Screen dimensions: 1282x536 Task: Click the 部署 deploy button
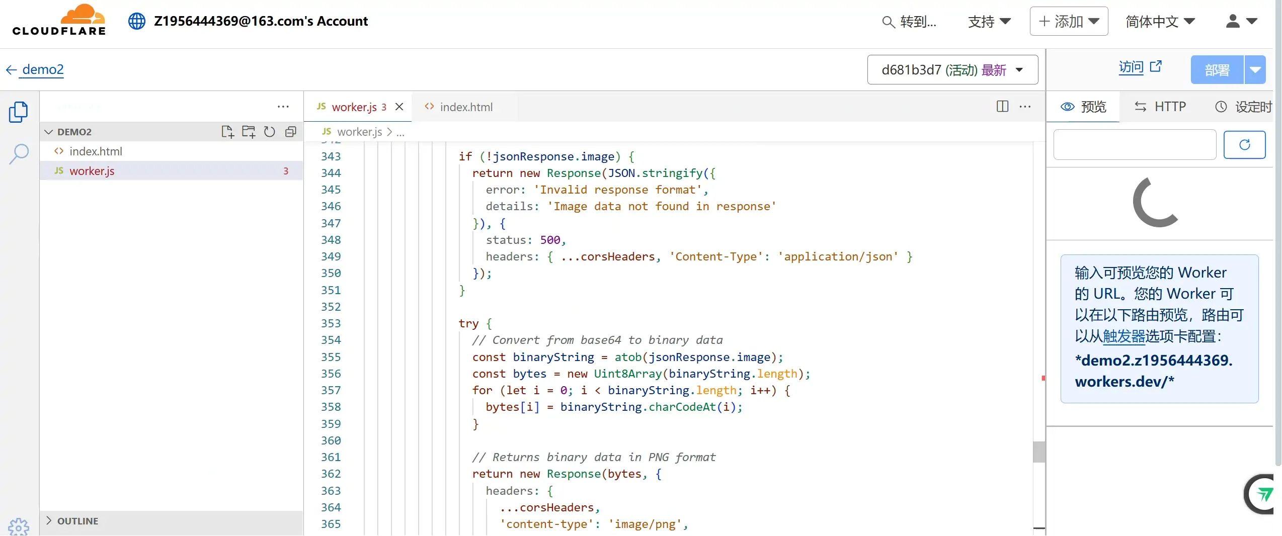click(x=1217, y=69)
